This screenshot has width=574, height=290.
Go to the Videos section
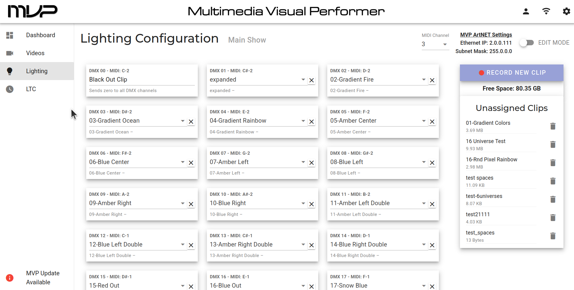[35, 53]
